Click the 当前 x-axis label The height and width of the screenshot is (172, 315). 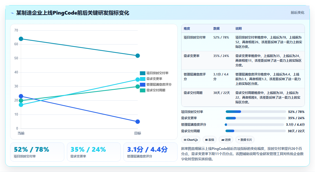pos(21,133)
